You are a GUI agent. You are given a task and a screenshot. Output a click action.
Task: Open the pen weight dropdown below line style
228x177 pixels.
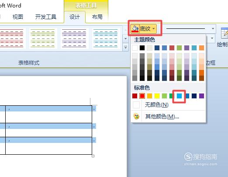click(212, 38)
